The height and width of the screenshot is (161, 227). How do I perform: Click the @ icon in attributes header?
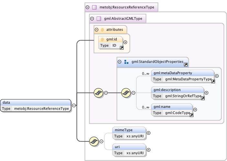(103, 30)
